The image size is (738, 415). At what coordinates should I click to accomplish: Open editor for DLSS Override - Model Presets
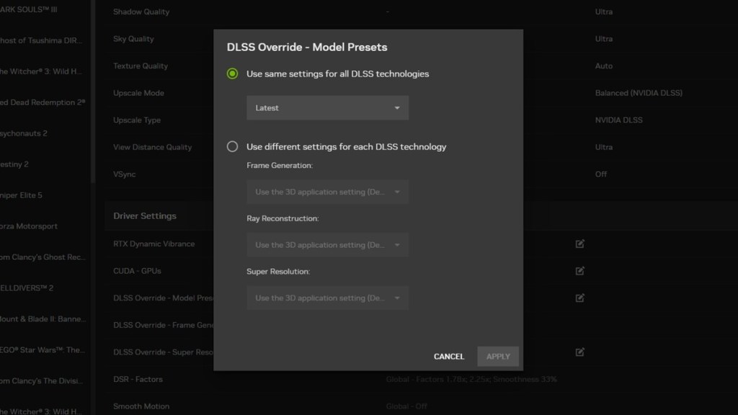pos(580,298)
